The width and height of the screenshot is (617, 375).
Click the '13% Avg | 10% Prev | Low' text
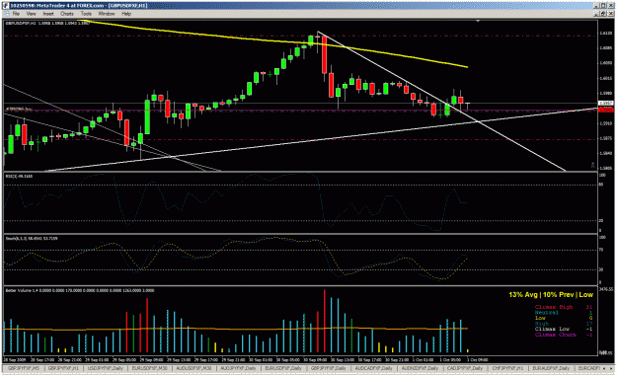click(x=551, y=294)
